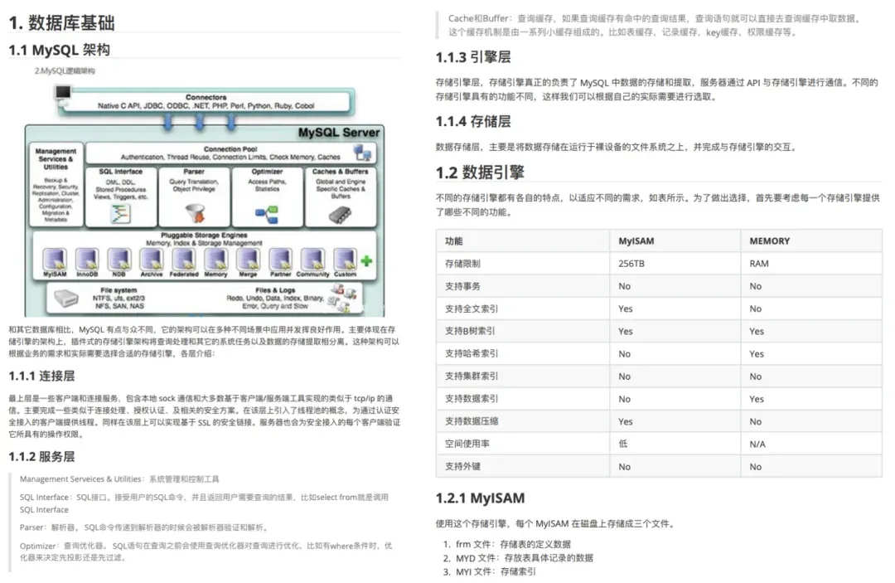Click the heading 1.2 数据引擎

point(480,172)
